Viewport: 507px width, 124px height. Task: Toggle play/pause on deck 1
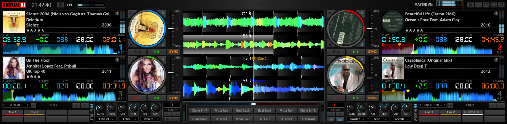157,52
